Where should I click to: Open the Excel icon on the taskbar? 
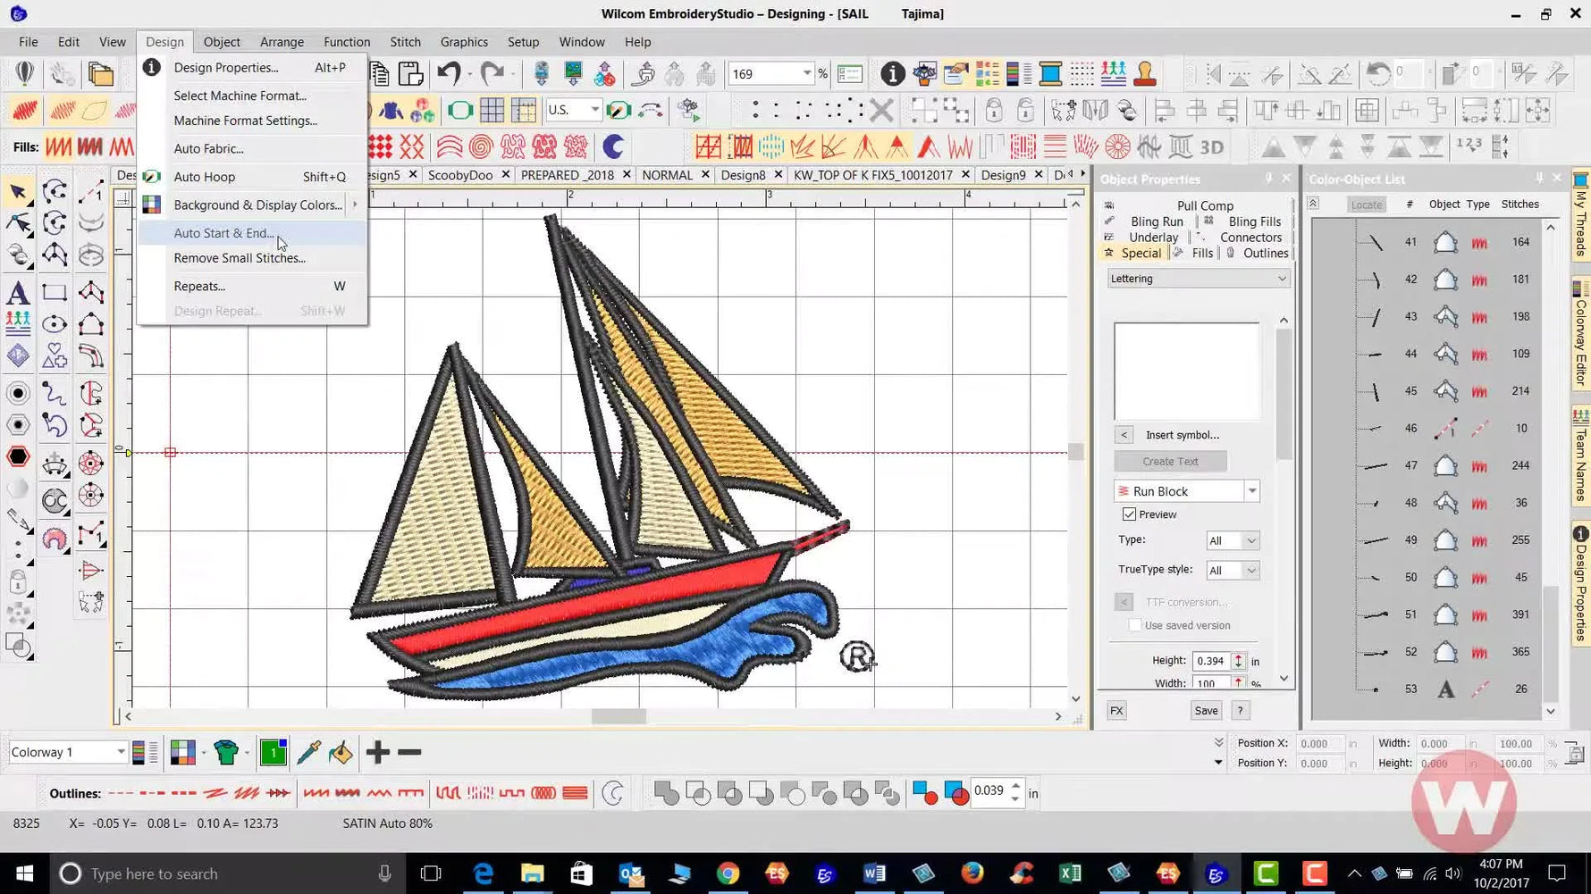click(1070, 873)
